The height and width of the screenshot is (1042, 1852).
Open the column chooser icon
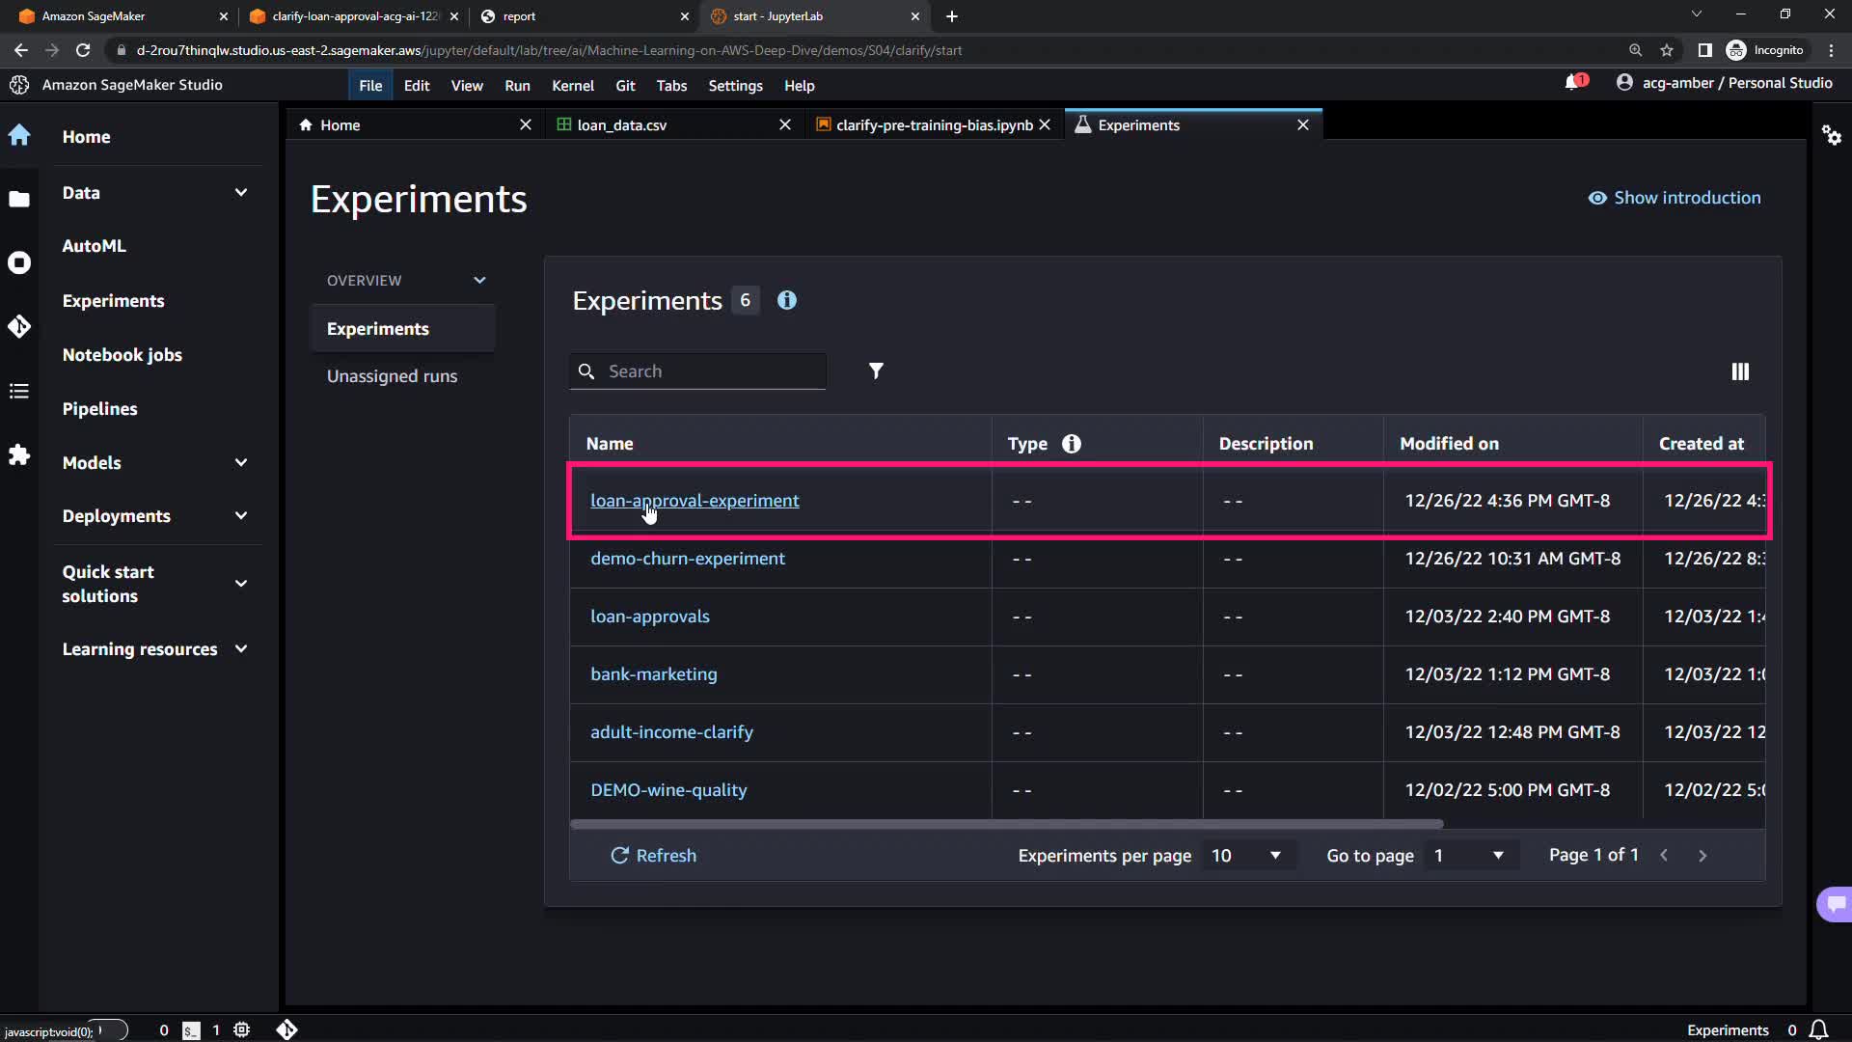click(x=1740, y=371)
